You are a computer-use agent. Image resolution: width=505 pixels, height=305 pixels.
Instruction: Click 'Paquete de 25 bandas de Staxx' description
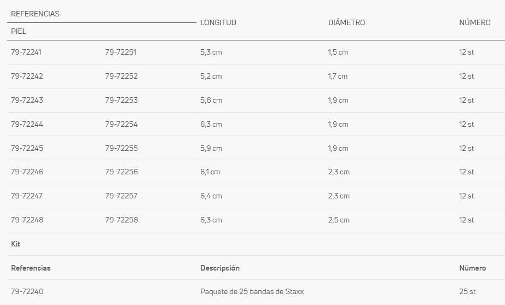[252, 292]
